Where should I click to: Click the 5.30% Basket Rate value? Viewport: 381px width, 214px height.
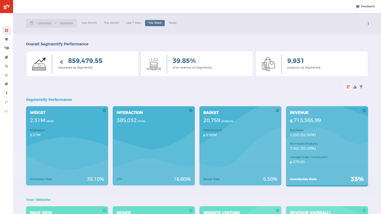tap(270, 179)
